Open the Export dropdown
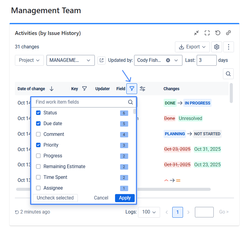 coord(192,47)
